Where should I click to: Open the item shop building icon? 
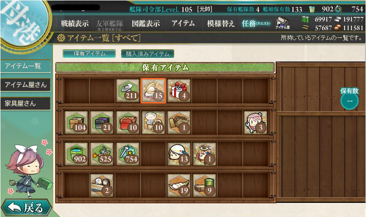[x=282, y=23]
